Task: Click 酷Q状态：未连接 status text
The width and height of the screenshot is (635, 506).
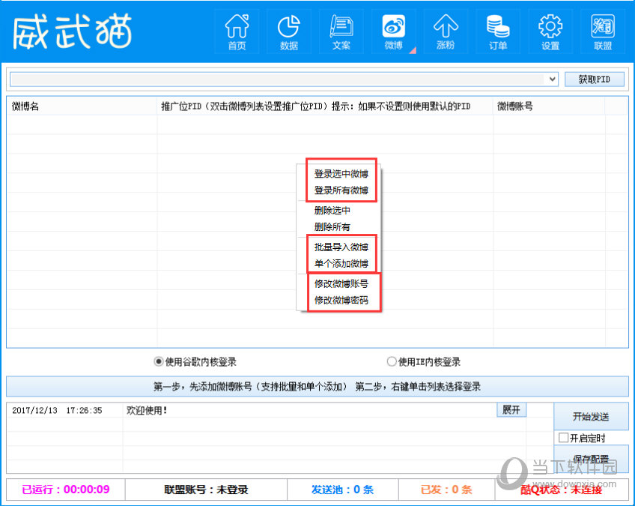Action: pyautogui.click(x=562, y=490)
